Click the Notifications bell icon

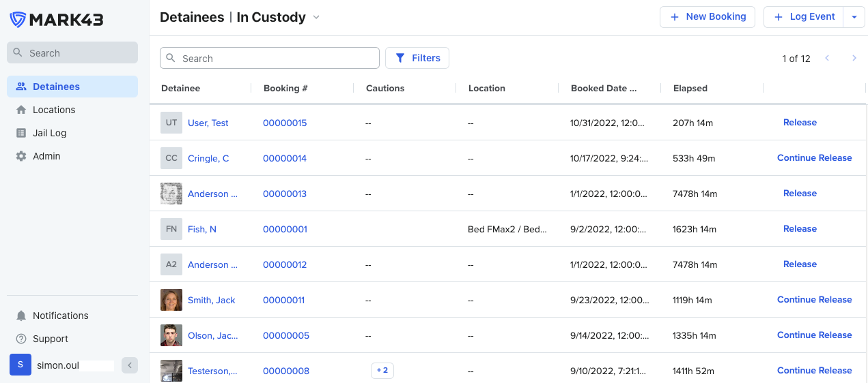coord(21,316)
